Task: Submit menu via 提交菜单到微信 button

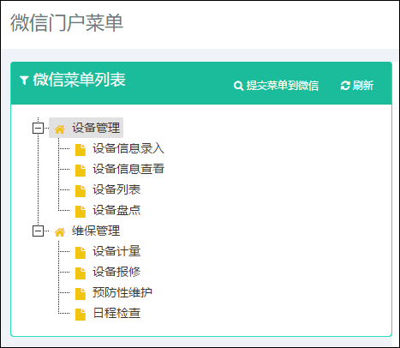Action: (x=276, y=86)
